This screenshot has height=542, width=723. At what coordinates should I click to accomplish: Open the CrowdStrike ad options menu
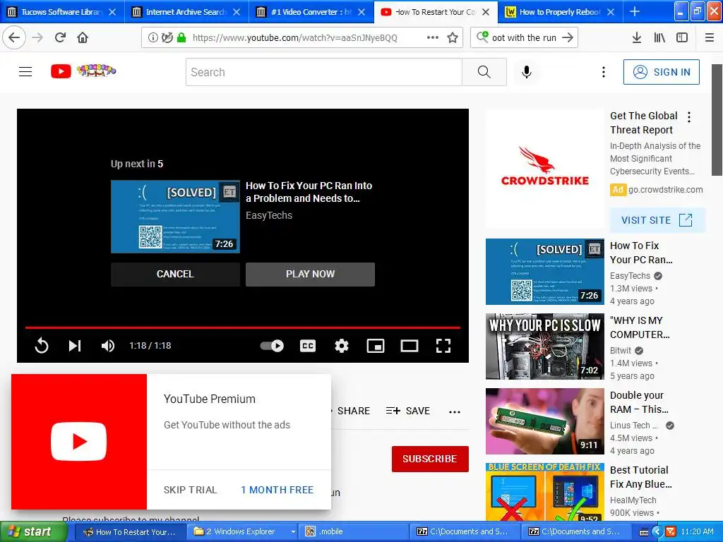point(689,117)
